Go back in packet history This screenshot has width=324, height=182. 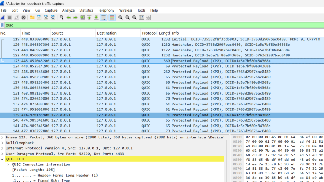coord(68,18)
